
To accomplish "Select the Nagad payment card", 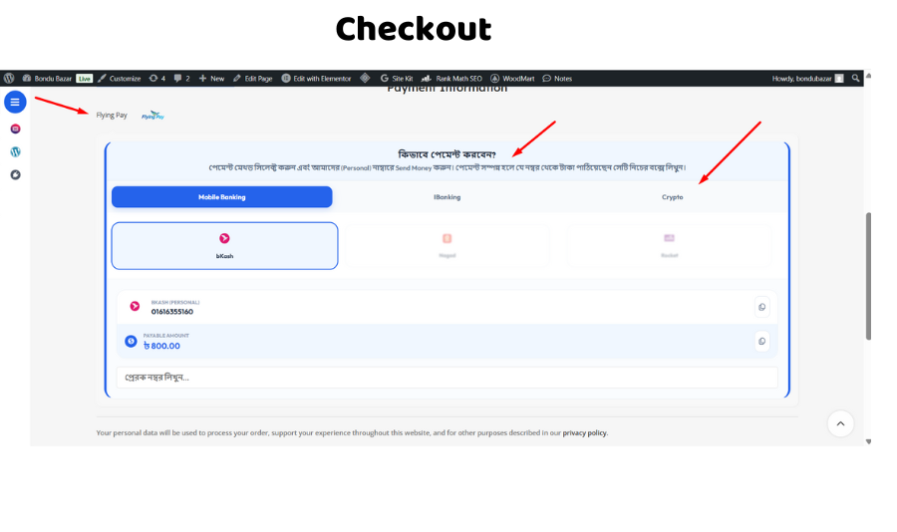I will coord(448,246).
